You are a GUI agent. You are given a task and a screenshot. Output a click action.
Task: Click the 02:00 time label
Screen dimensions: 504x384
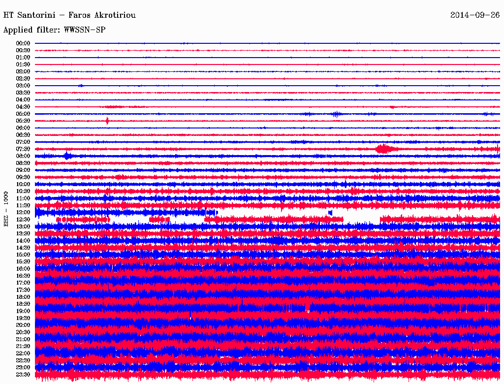(23, 71)
